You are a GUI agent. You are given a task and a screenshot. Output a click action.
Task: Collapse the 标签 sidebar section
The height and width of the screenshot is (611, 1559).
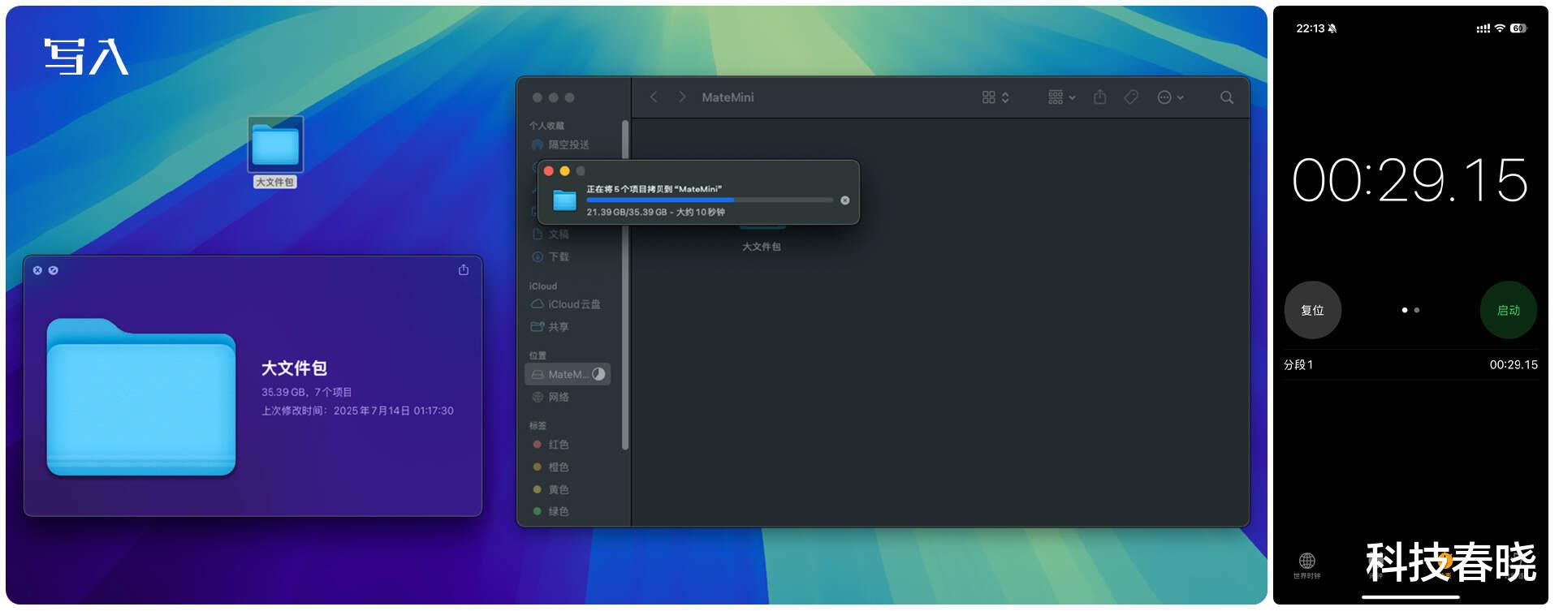pyautogui.click(x=538, y=426)
